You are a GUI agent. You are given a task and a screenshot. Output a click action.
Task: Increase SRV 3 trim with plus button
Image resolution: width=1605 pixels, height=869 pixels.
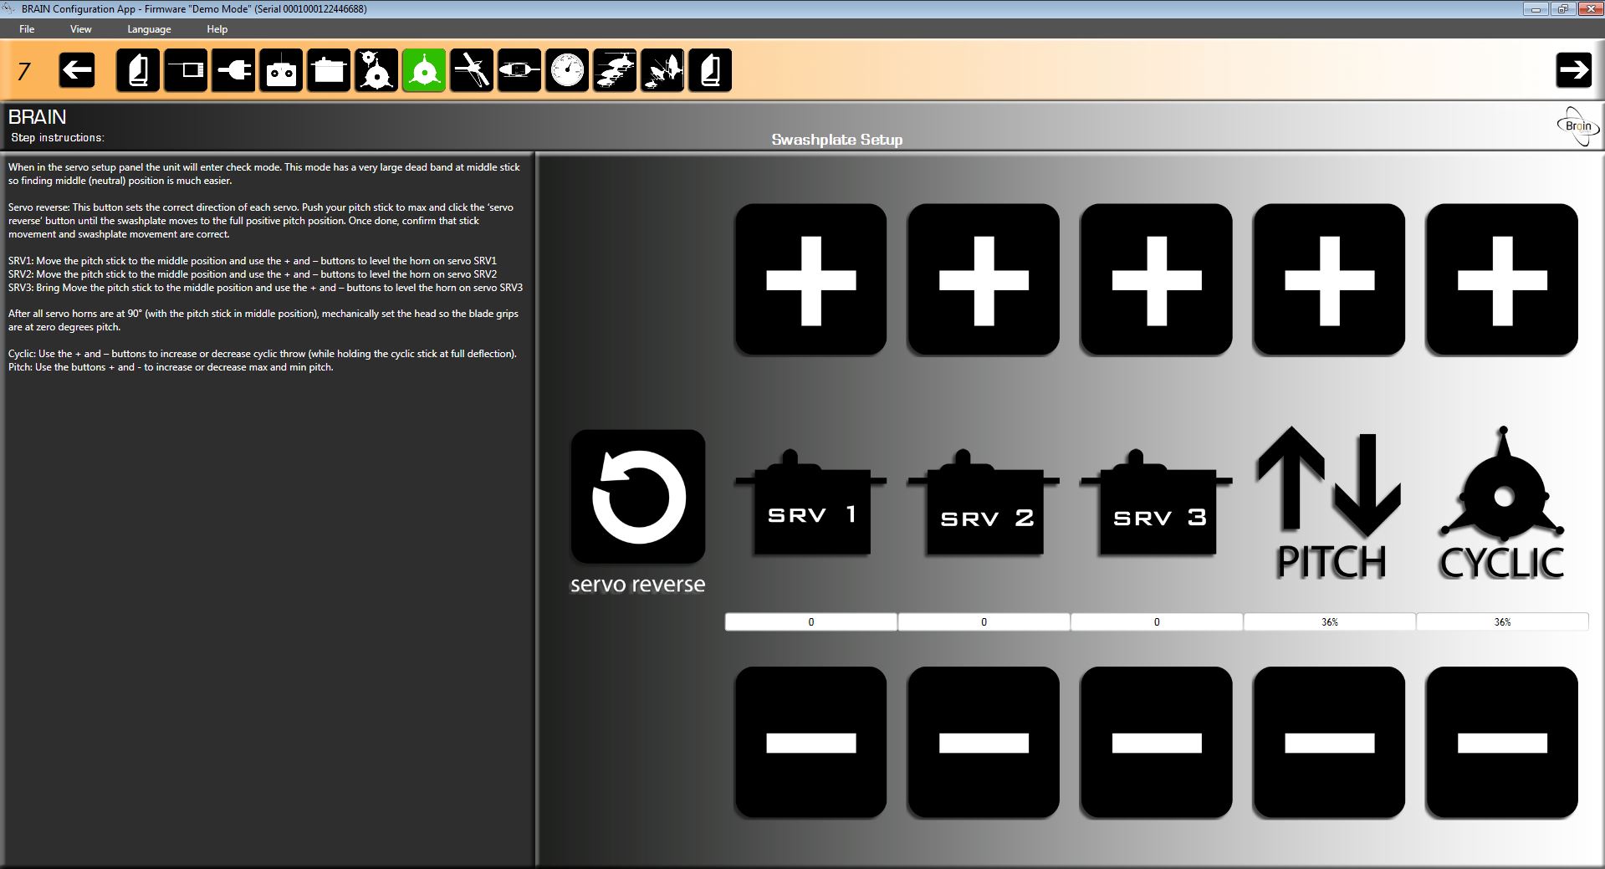(x=1156, y=279)
